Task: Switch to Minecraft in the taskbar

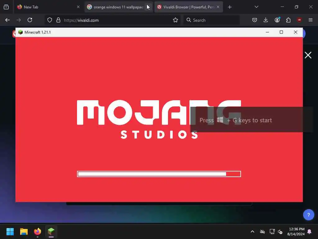Action: 51,232
